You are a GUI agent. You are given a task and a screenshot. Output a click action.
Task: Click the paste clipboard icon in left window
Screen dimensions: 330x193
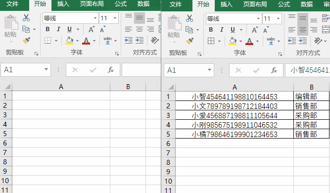coord(11,22)
